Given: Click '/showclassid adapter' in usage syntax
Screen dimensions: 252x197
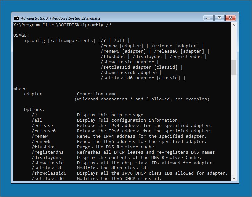Looking at the screenshot, I should click(127, 62).
